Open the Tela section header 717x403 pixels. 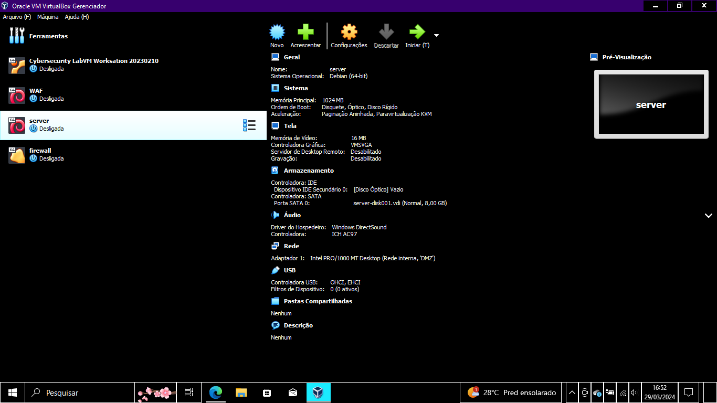(290, 126)
